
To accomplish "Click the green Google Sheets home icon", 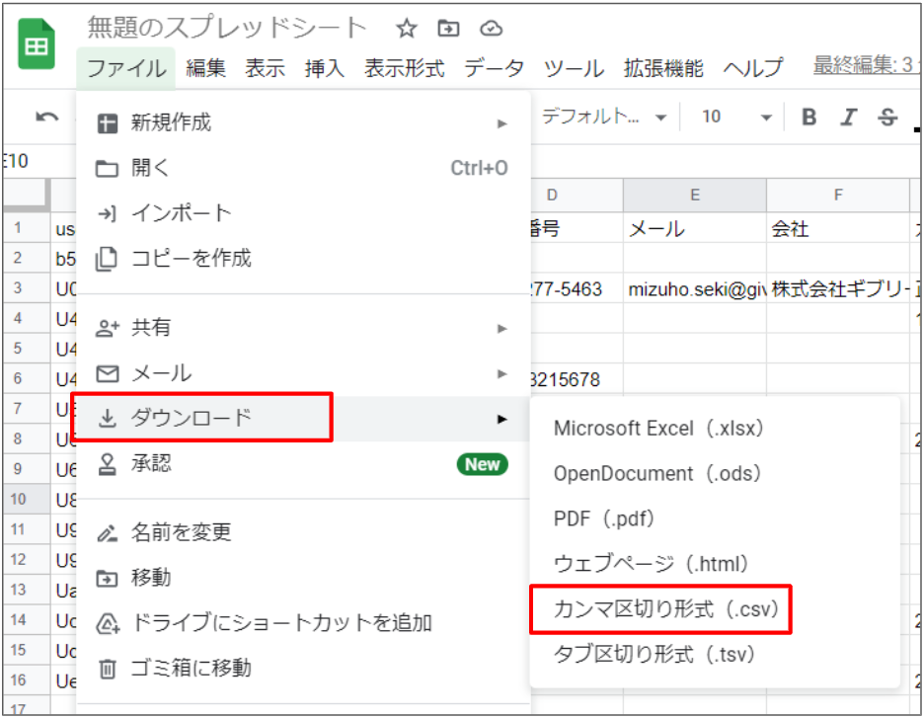I will coord(37,46).
